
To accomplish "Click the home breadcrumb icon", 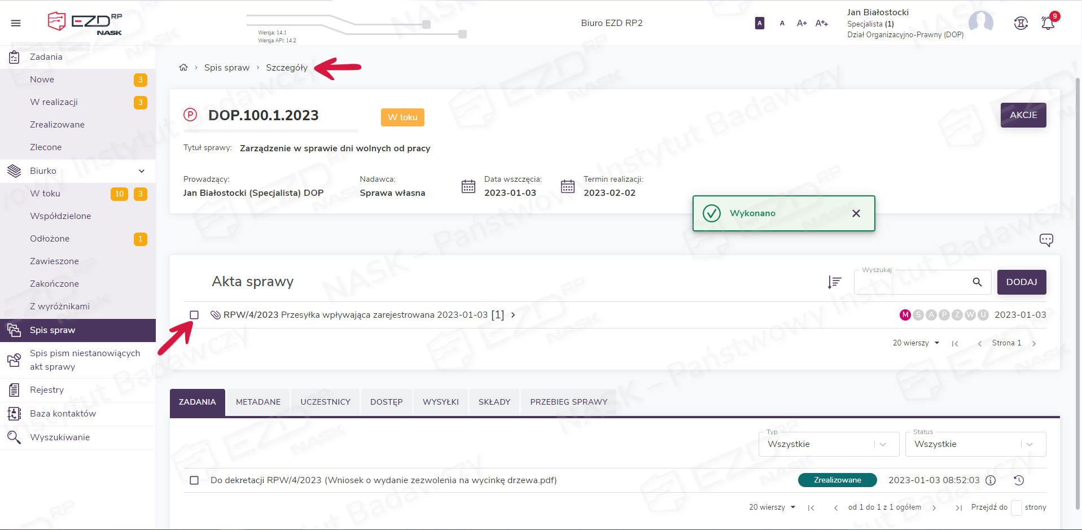I will pos(183,68).
